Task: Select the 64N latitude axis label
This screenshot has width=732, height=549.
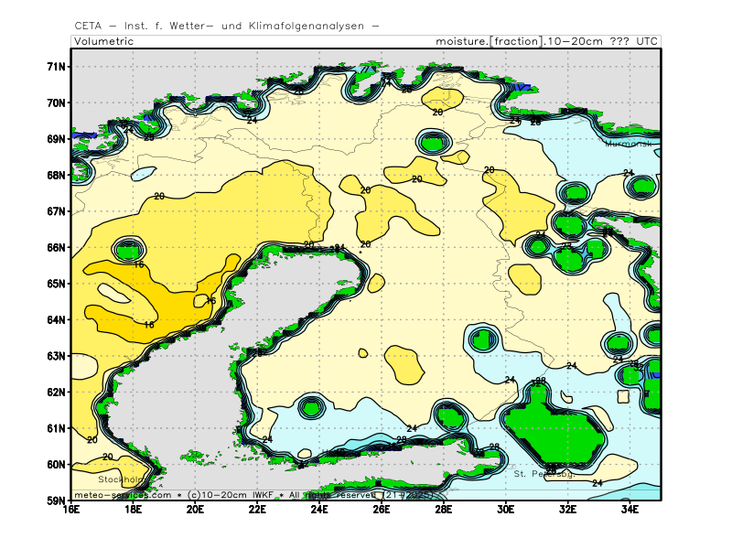Action: click(x=56, y=319)
